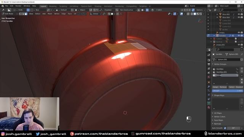Viewport: 244px width, 137px height.
Task: Switch to the UV Editing workspace tab
Action: tap(74, 6)
